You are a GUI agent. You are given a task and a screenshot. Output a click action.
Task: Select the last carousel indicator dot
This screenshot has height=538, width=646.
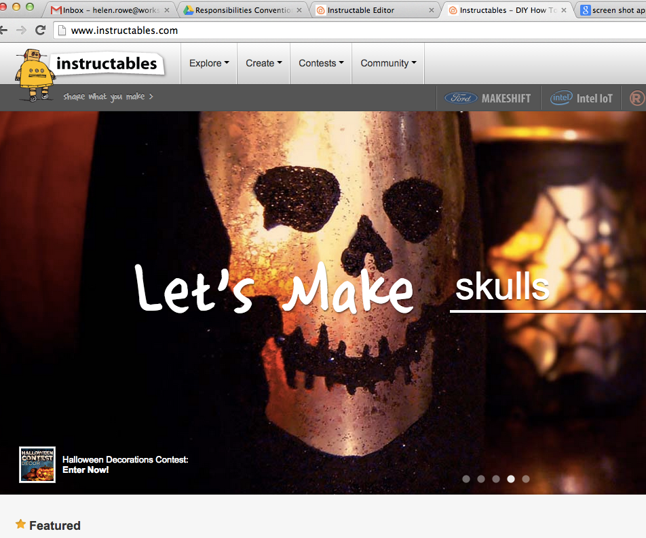(x=526, y=478)
